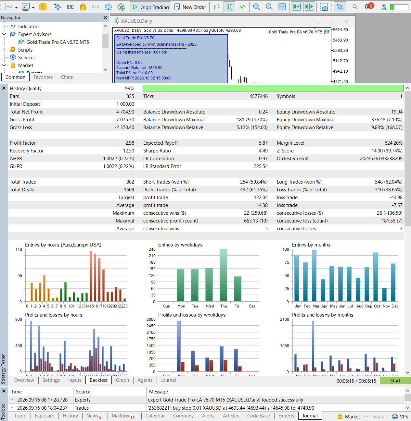Screen dimensions: 411x421
Task: Open the Trade tab in Toolbox
Action: [x=20, y=416]
